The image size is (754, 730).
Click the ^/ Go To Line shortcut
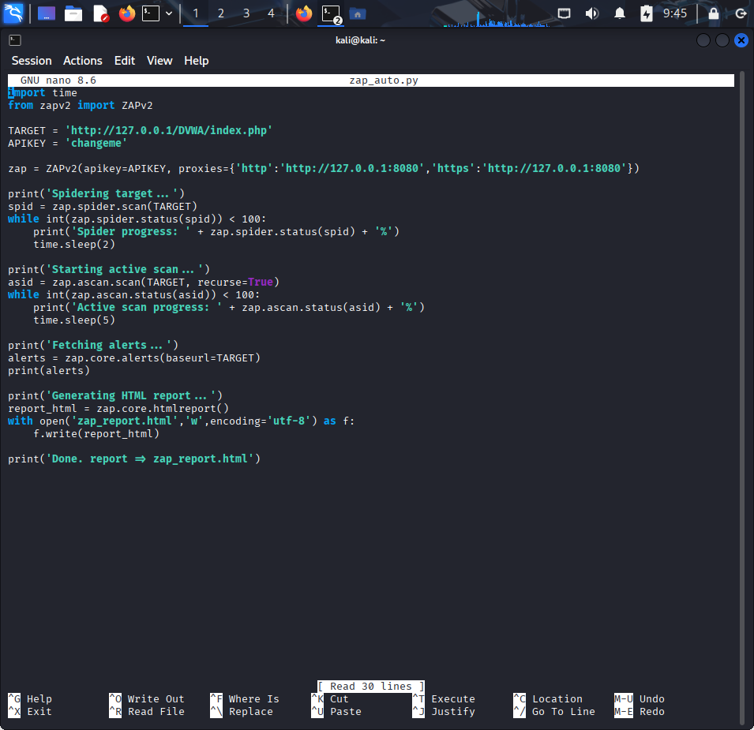tap(554, 711)
